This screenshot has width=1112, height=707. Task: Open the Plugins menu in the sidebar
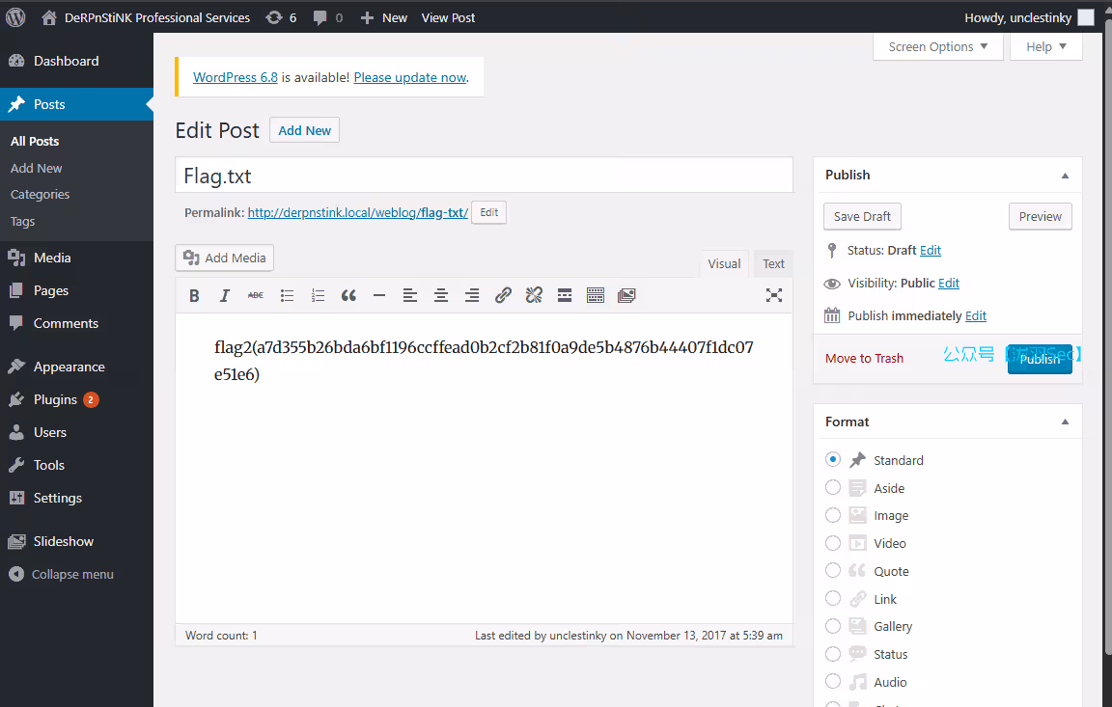point(55,399)
